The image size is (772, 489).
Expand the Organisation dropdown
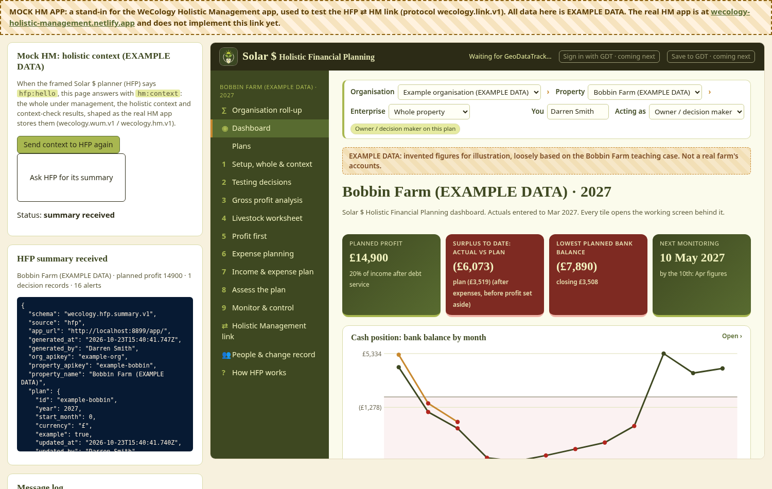click(x=469, y=92)
